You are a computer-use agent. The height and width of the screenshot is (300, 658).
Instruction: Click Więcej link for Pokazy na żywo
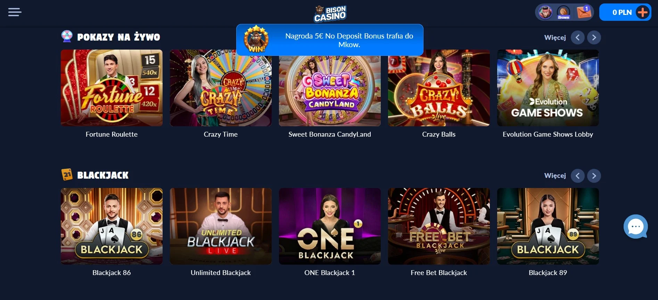(x=555, y=37)
